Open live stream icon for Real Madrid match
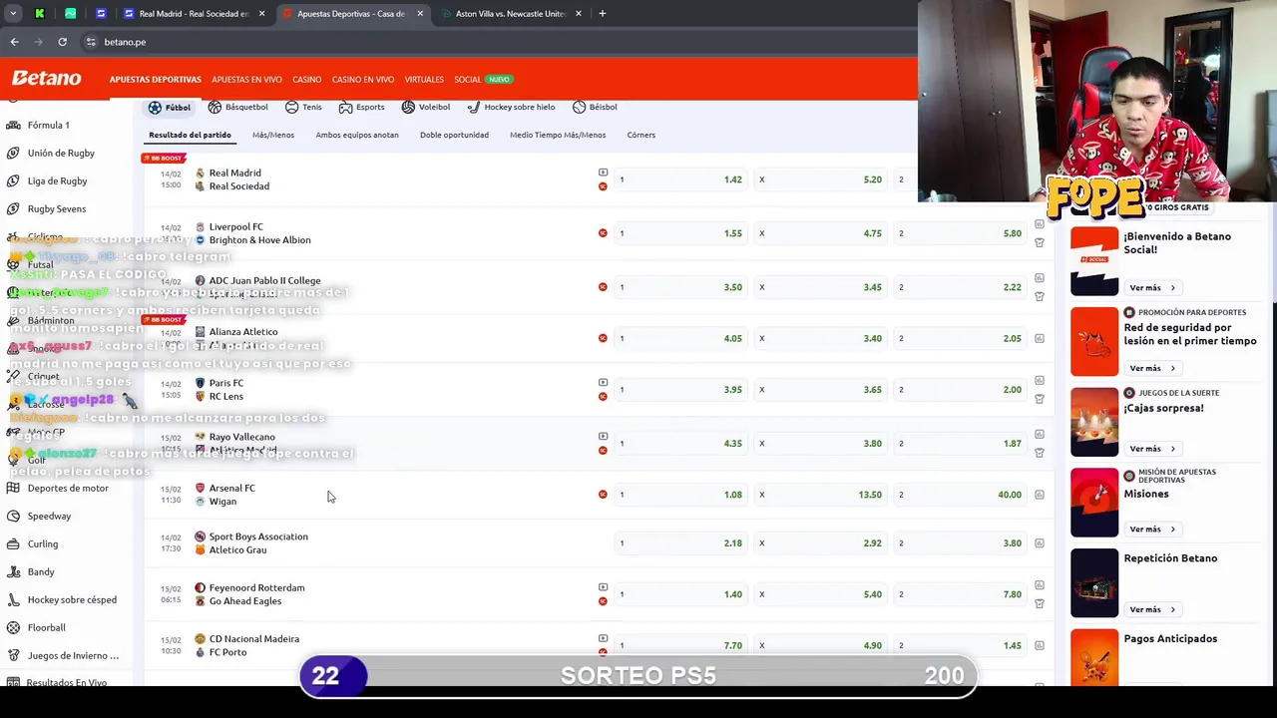The height and width of the screenshot is (718, 1277). point(603,173)
